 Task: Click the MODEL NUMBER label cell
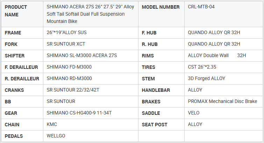(x=160, y=7)
